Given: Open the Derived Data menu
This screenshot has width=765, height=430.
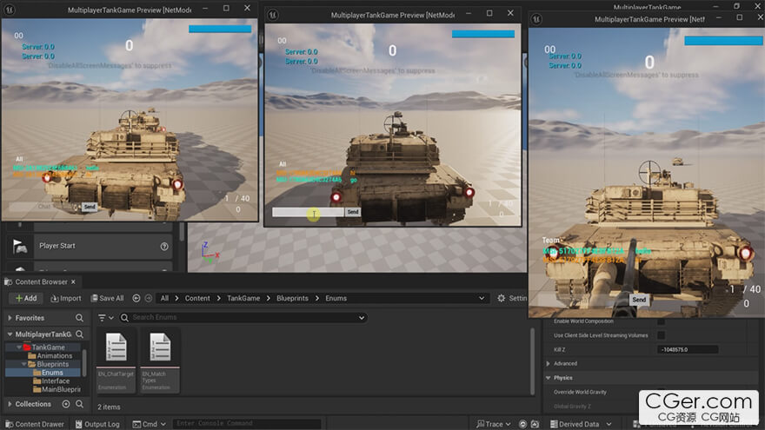Looking at the screenshot, I should [x=581, y=424].
